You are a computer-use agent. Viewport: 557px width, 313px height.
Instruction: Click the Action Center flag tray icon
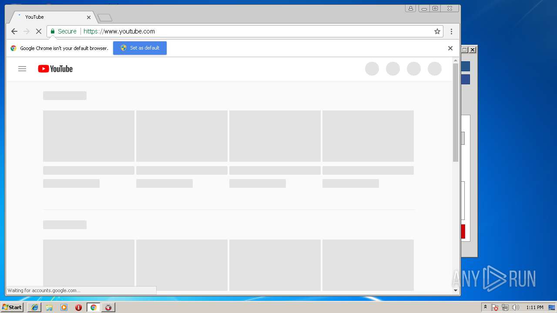coord(495,307)
